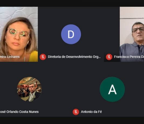Click the yellow top in Linhares video

pyautogui.click(x=33, y=56)
